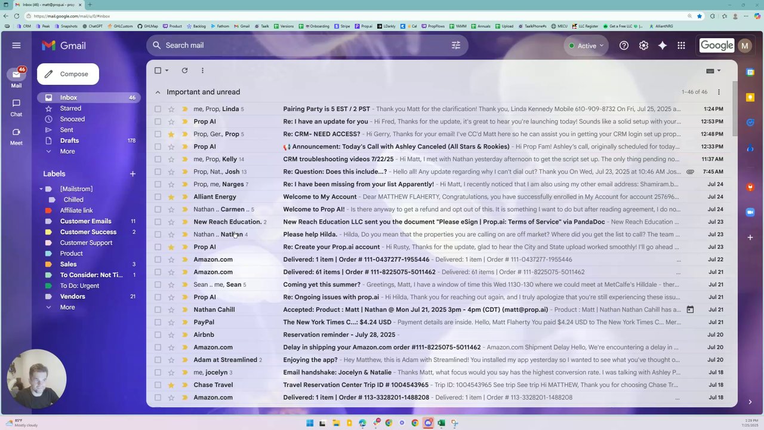The height and width of the screenshot is (430, 764).
Task: Open Google Calendar side panel
Action: [x=750, y=72]
